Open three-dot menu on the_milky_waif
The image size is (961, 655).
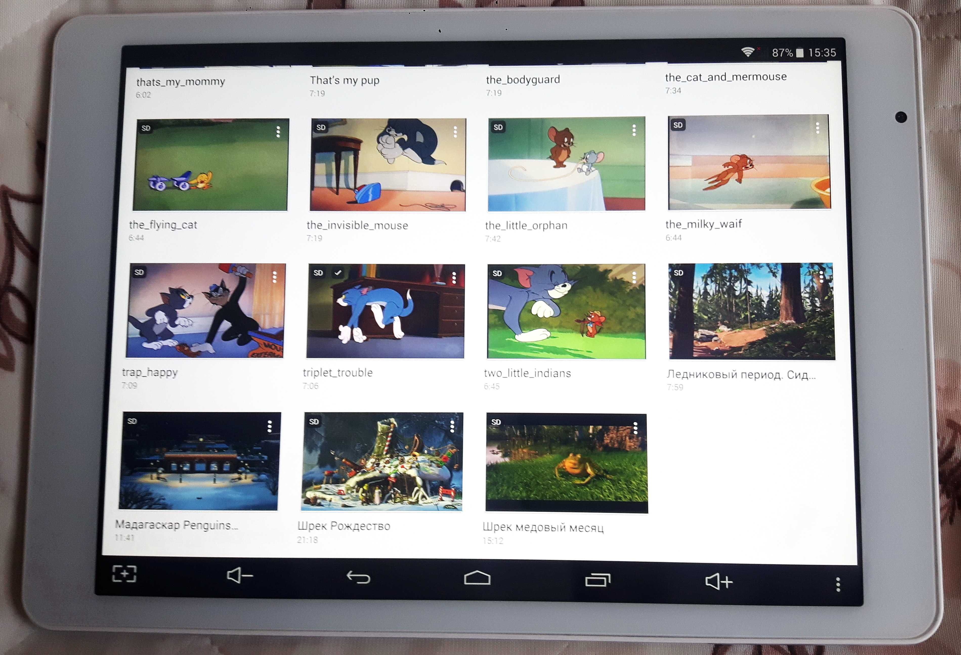point(817,128)
